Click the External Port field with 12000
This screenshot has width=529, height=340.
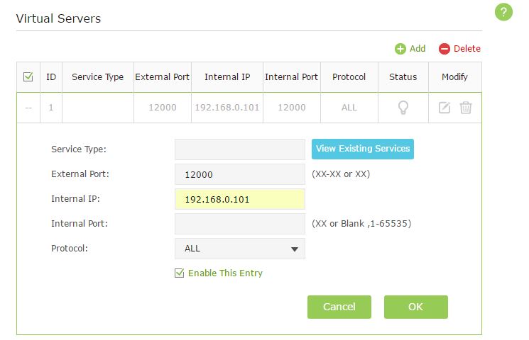coord(240,174)
